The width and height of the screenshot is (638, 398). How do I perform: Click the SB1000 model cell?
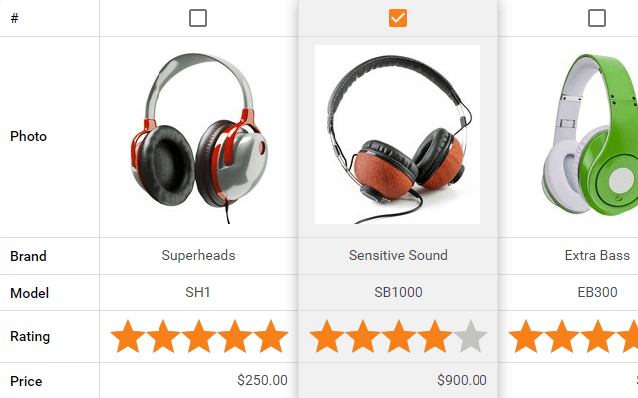(x=398, y=293)
